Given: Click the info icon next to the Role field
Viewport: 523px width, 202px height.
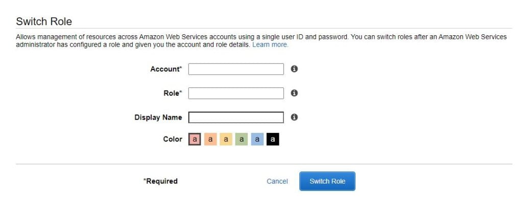Looking at the screenshot, I should [x=294, y=93].
